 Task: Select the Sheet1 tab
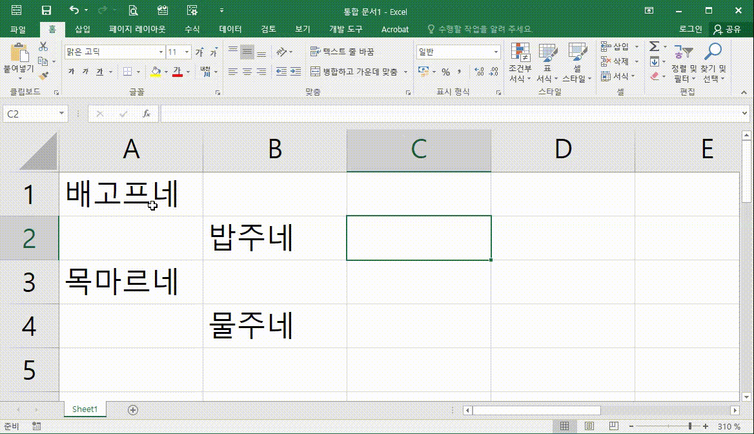85,409
